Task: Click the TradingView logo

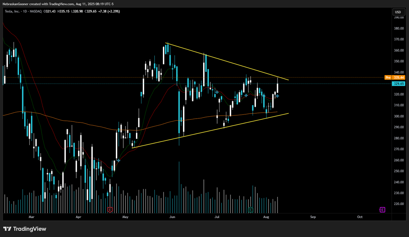Action: click(x=25, y=229)
